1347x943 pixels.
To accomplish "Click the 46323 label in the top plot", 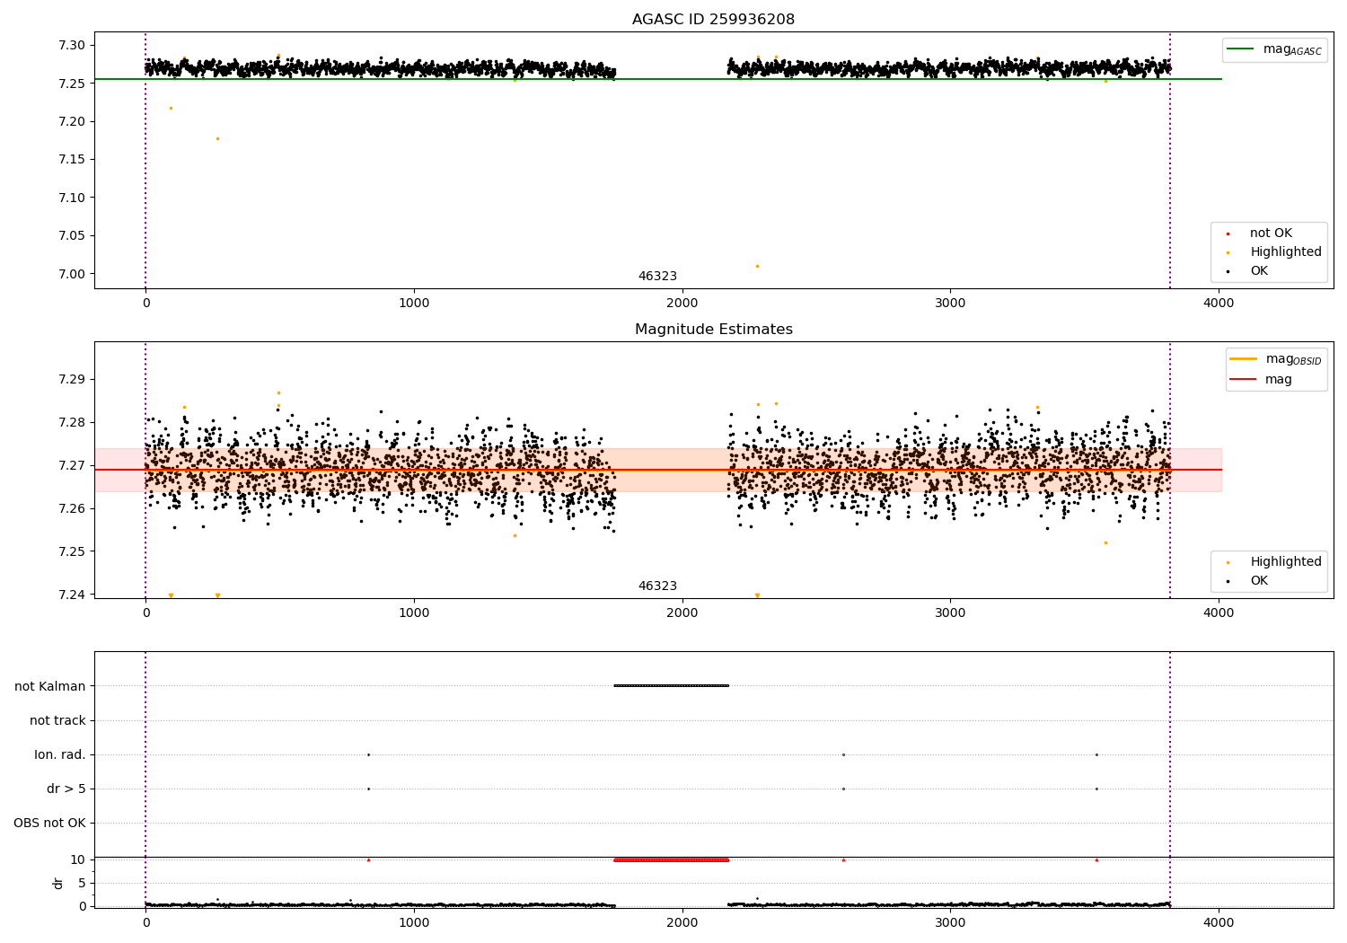I will [x=657, y=277].
